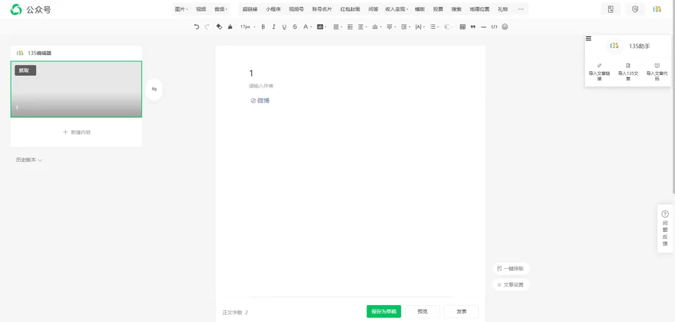Insert a code block
The height and width of the screenshot is (322, 675).
(x=494, y=27)
